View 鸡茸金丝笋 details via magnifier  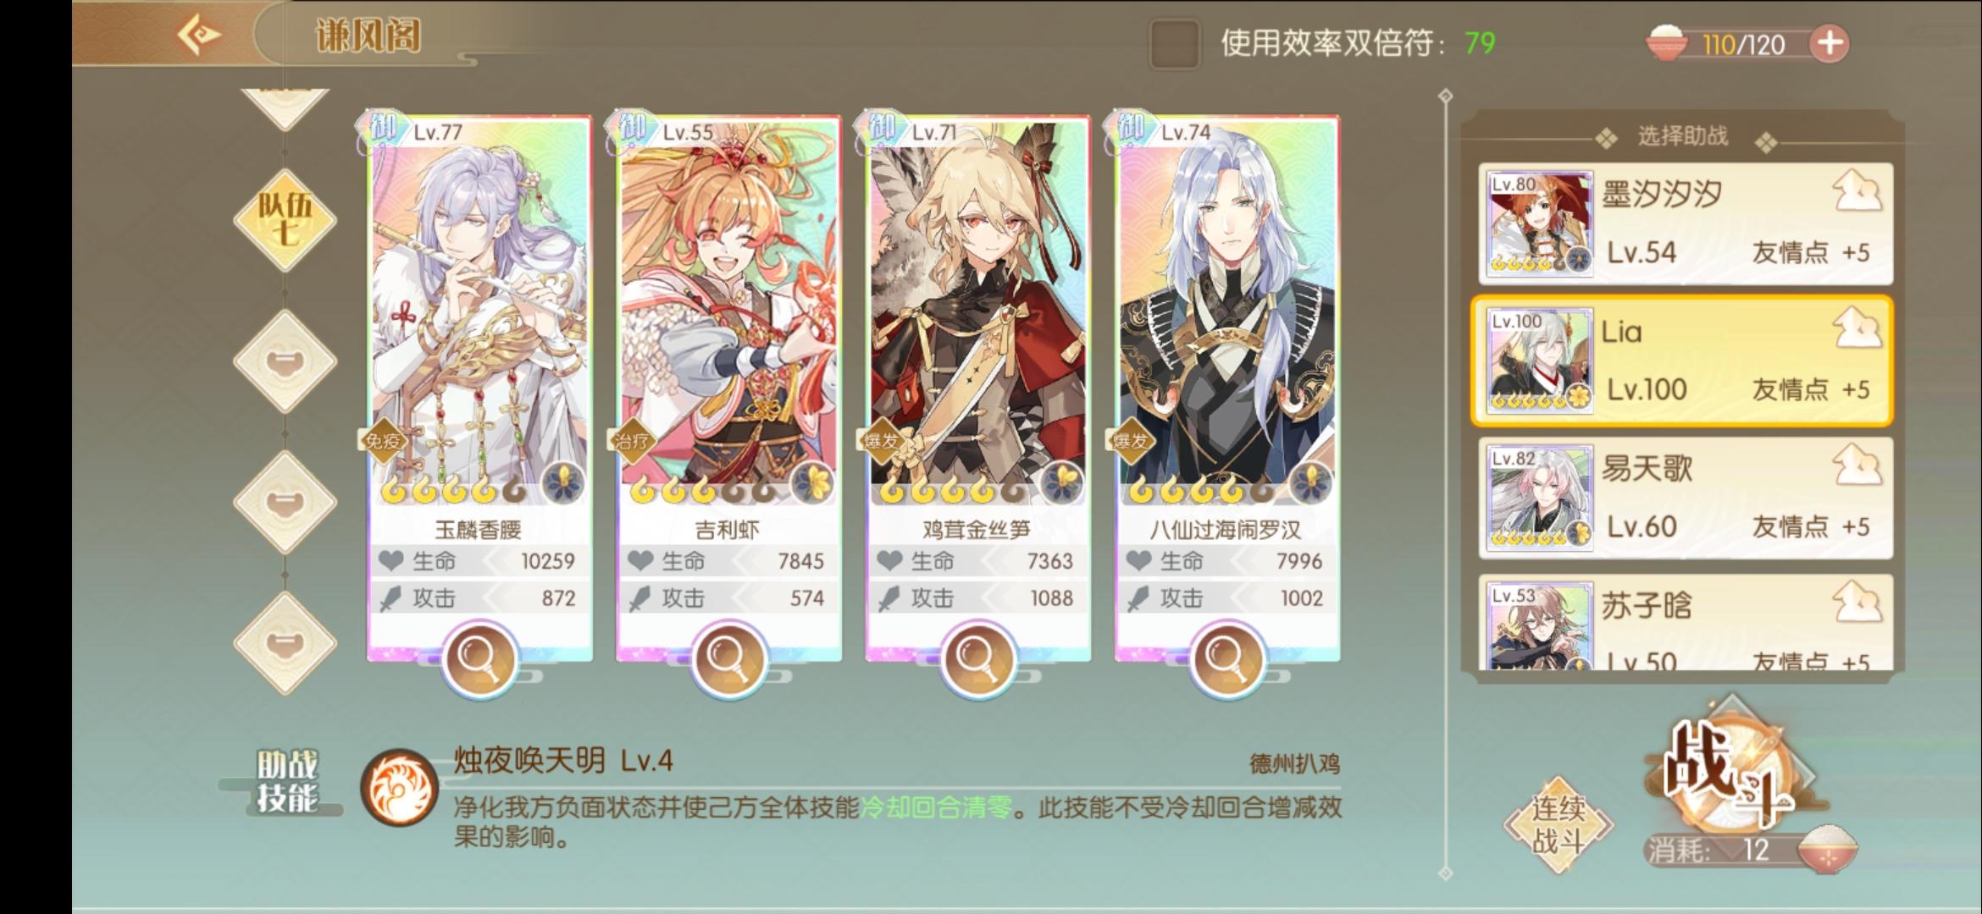click(977, 658)
